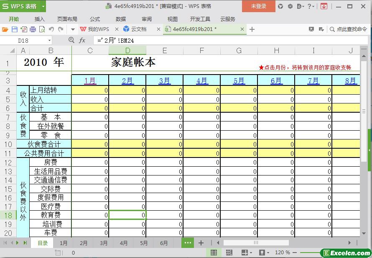Click the 未登录 login button

(x=258, y=6)
